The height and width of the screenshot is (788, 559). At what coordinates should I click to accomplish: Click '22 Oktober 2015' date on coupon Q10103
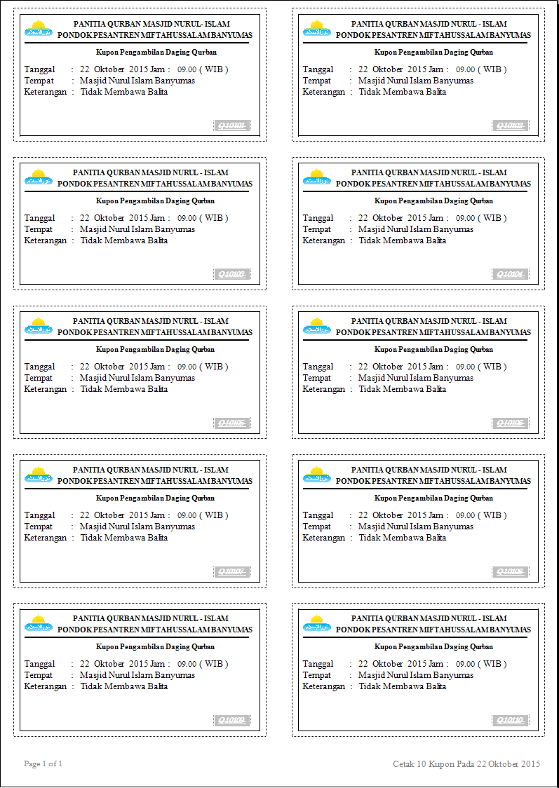coord(114,218)
